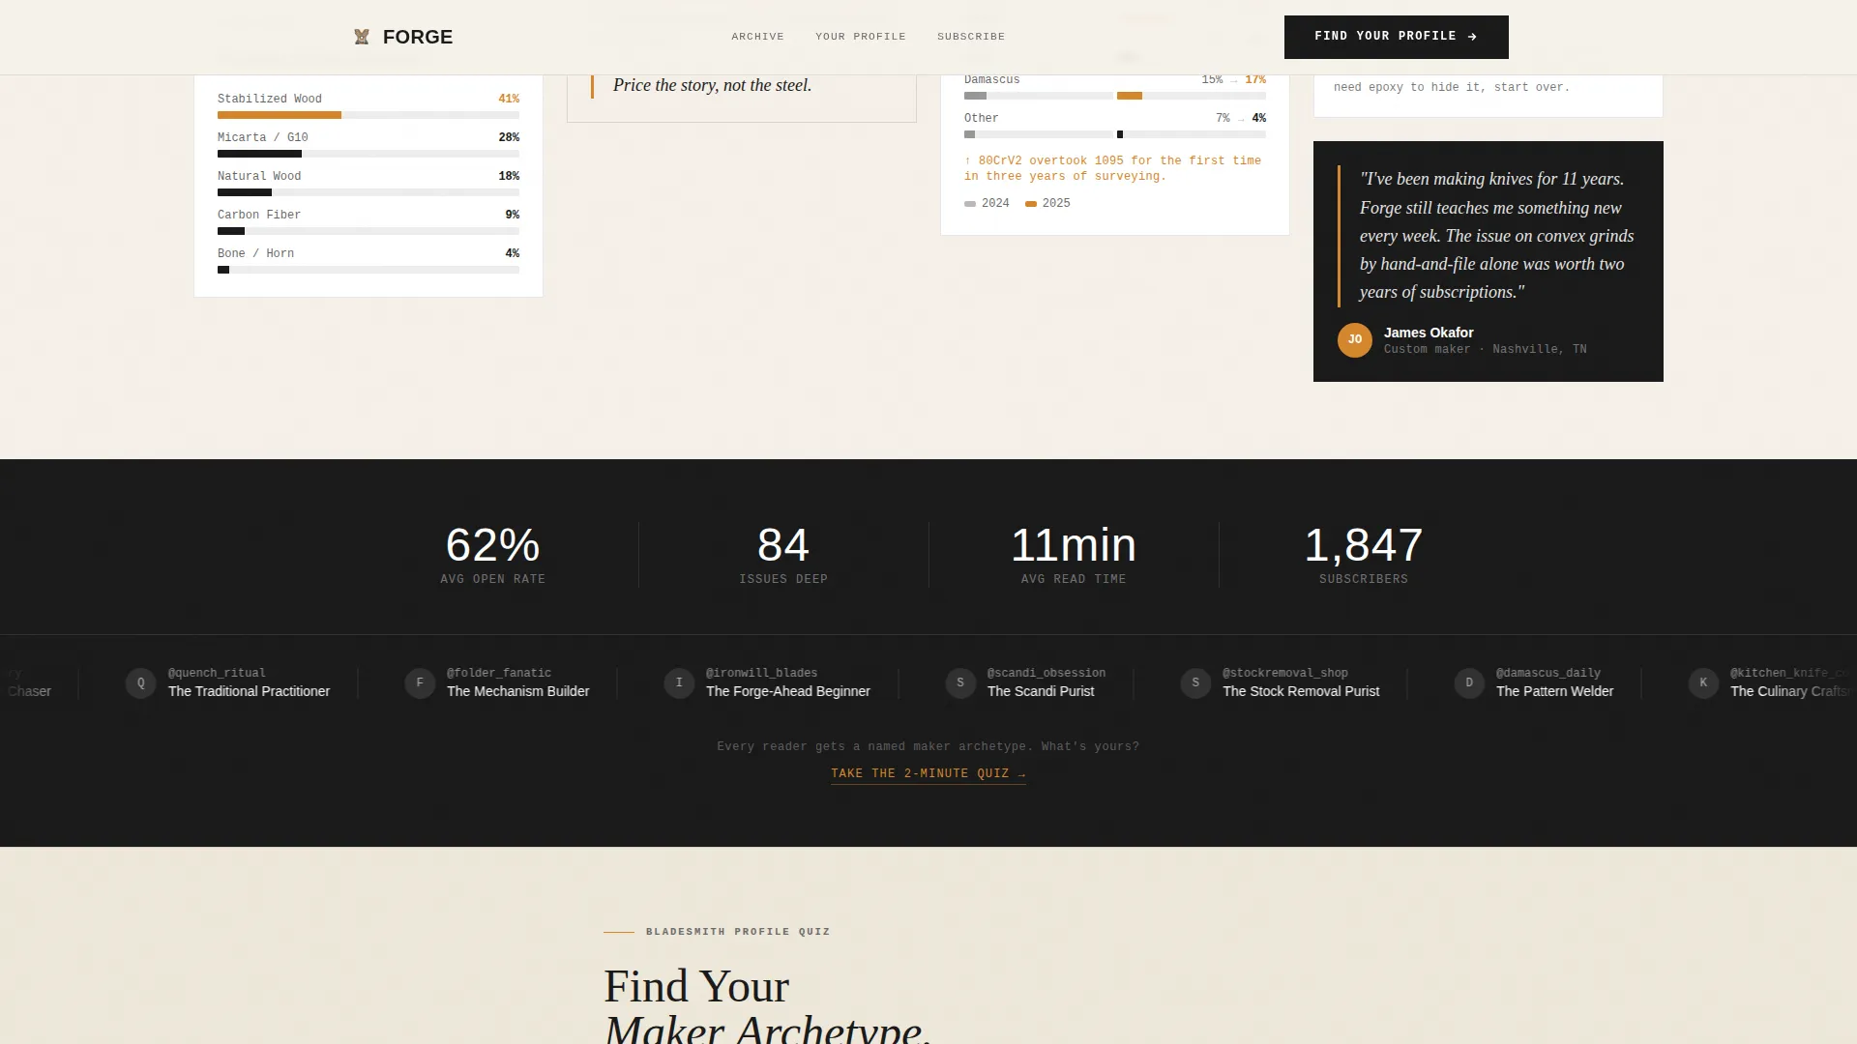
Task: Click the Q avatar for @quench_ritual
Action: point(141,682)
